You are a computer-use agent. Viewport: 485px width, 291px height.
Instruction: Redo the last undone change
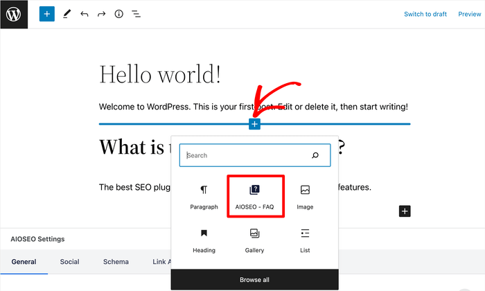(101, 14)
